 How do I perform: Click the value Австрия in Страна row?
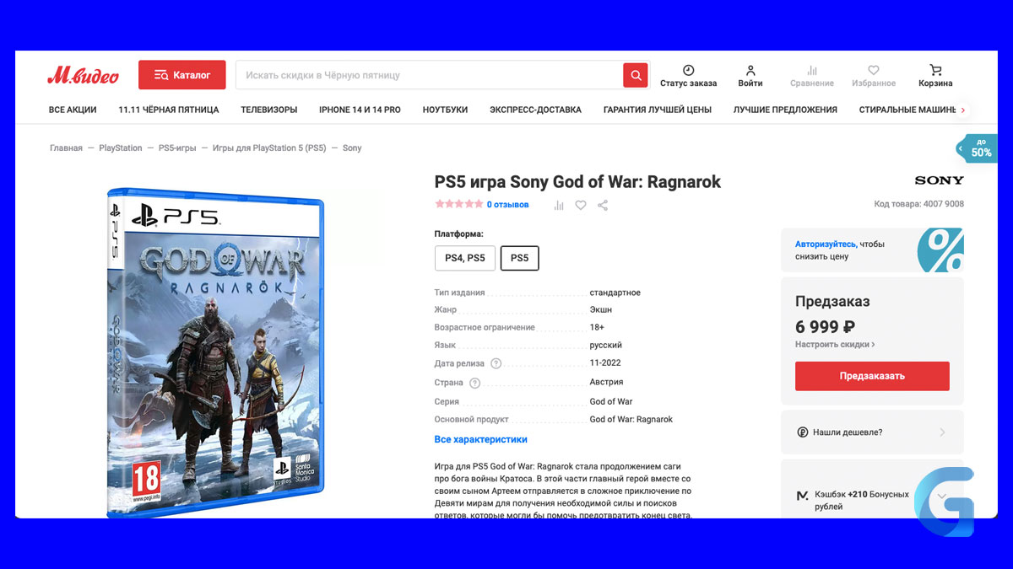click(606, 383)
